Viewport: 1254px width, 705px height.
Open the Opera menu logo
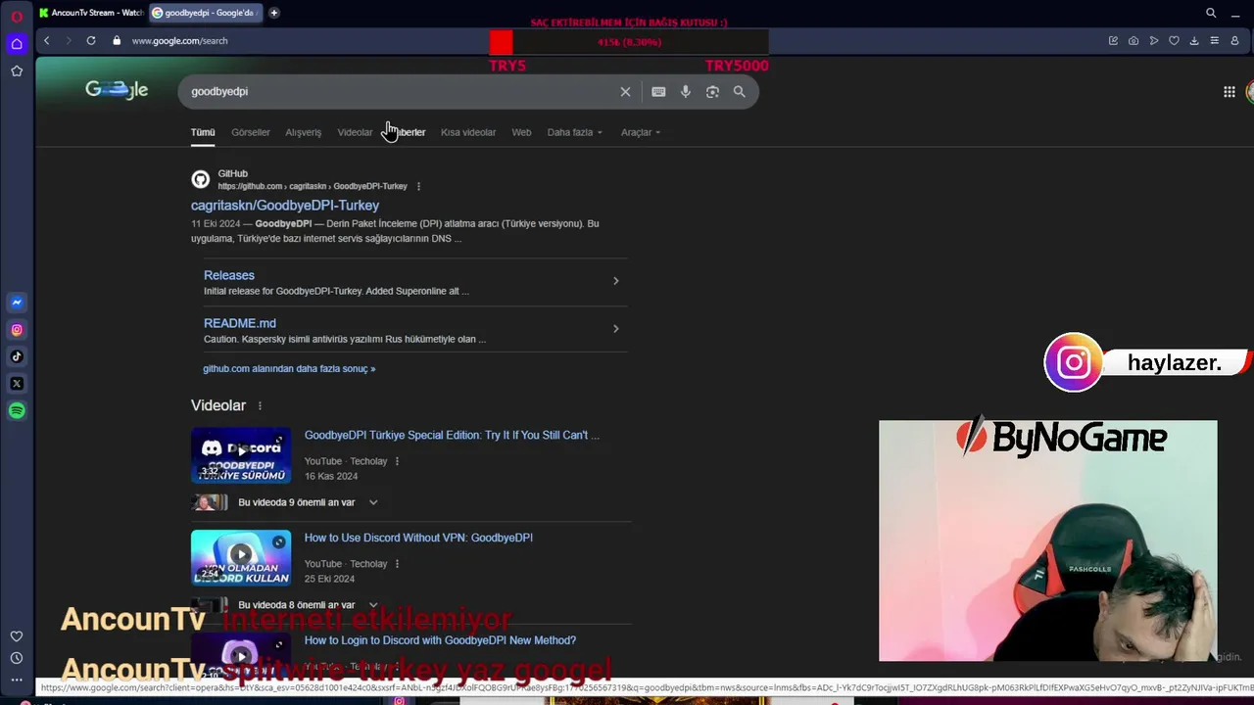point(17,16)
